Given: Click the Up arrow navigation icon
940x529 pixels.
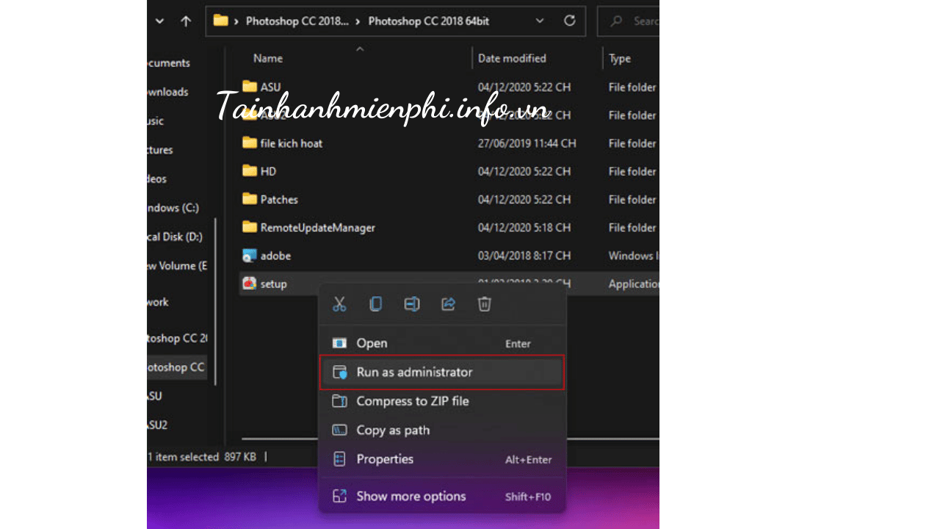Looking at the screenshot, I should [186, 21].
